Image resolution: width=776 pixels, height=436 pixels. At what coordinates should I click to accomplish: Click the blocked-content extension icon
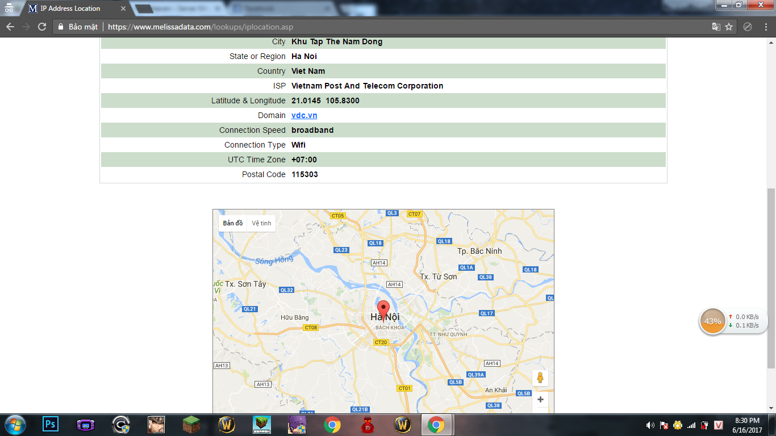[748, 27]
